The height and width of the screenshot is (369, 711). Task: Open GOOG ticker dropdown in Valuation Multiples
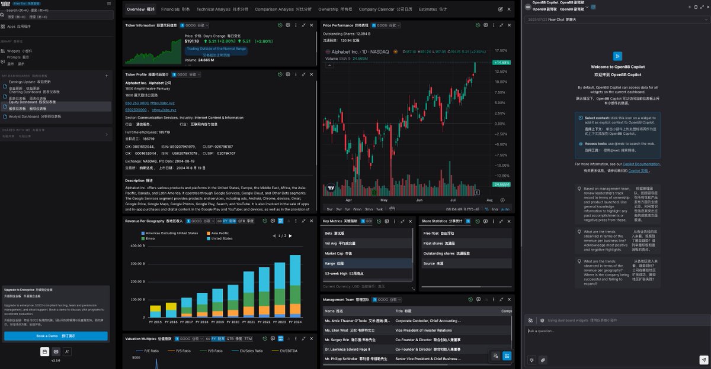pos(190,339)
